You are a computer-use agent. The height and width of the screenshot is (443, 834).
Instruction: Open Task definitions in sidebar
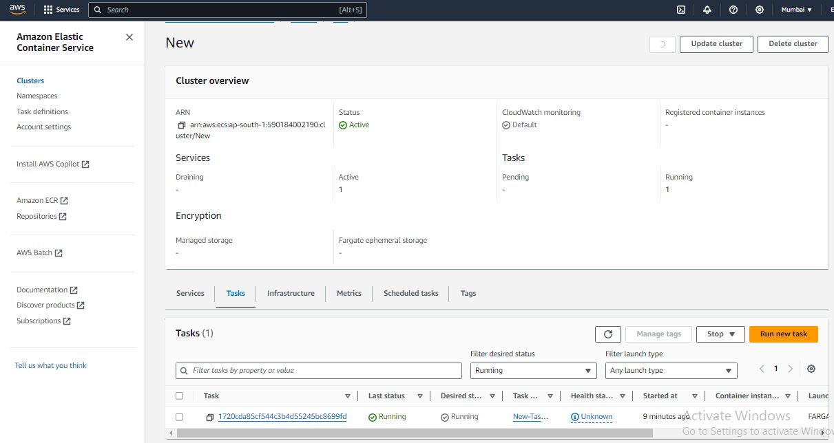click(42, 111)
